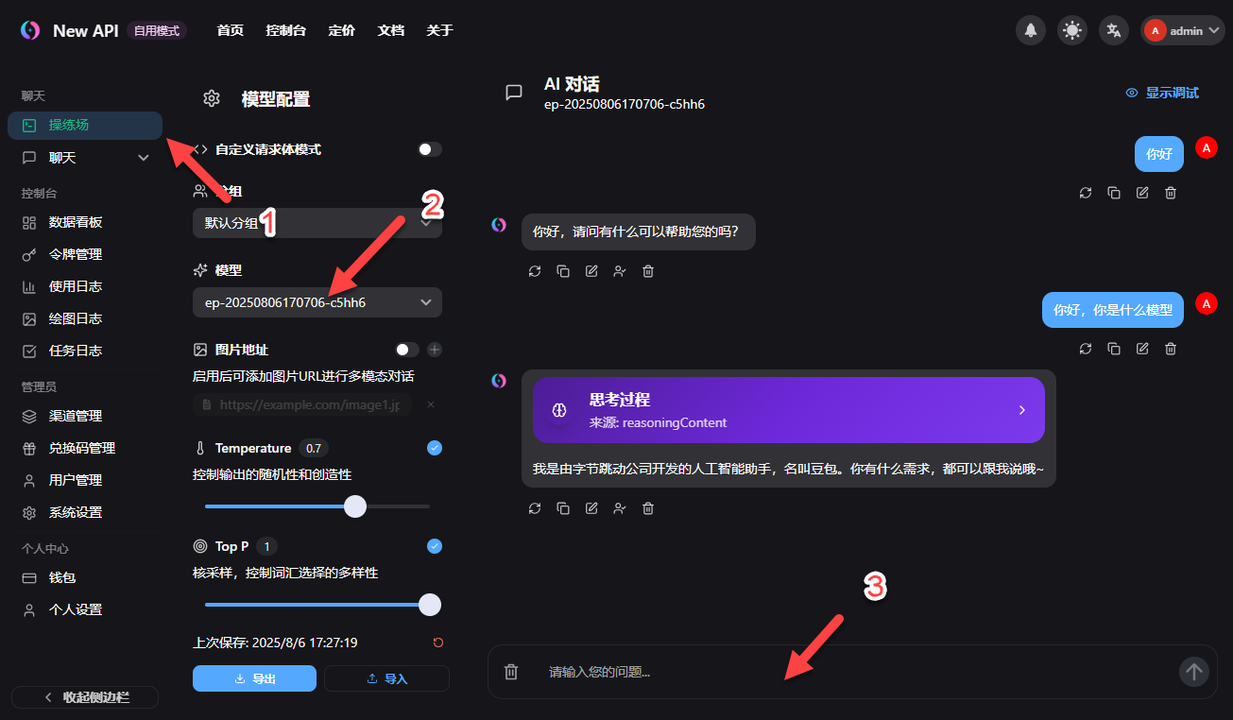This screenshot has height=720, width=1233.
Task: Click the gear icon beside 模型配置
Action: tap(211, 97)
